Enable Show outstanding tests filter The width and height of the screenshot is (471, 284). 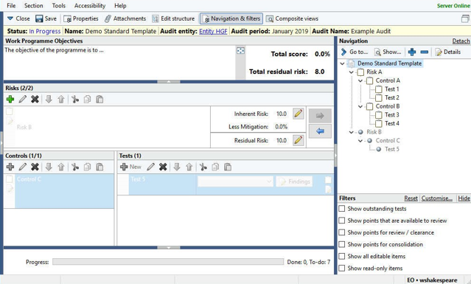pos(342,209)
